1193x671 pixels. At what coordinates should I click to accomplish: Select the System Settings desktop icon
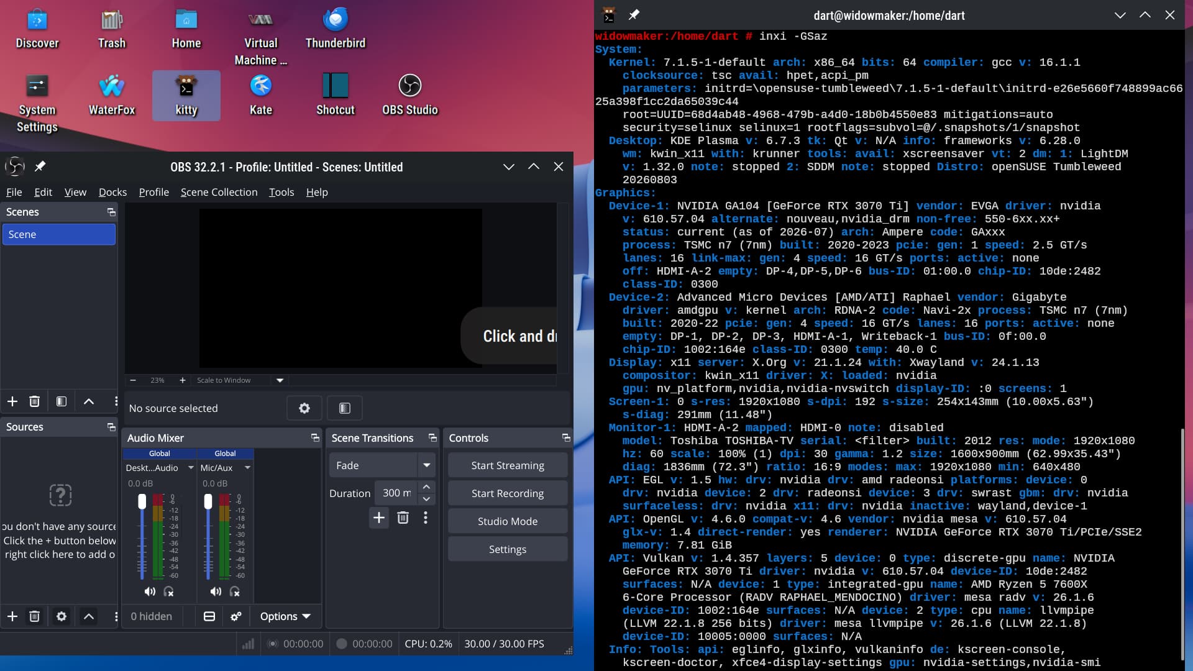[37, 103]
